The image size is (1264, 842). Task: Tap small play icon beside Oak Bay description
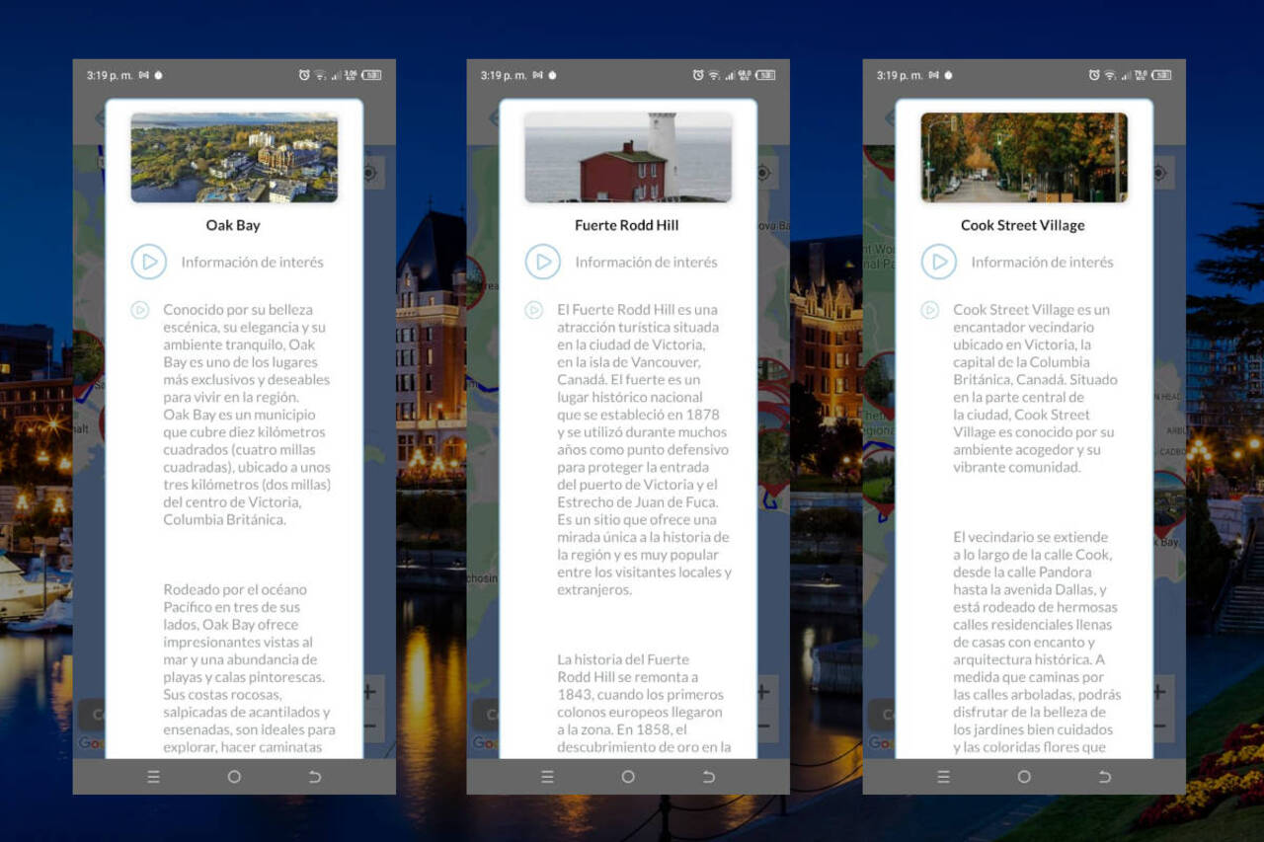(x=140, y=310)
